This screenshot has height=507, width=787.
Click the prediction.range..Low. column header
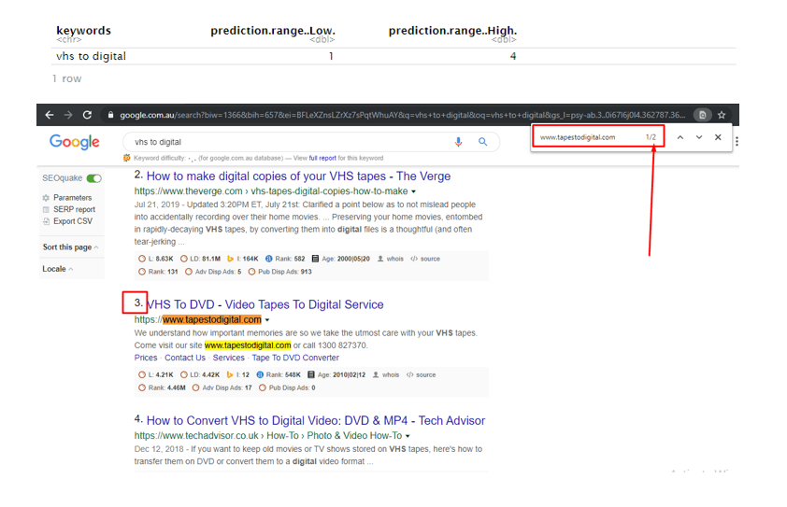273,31
